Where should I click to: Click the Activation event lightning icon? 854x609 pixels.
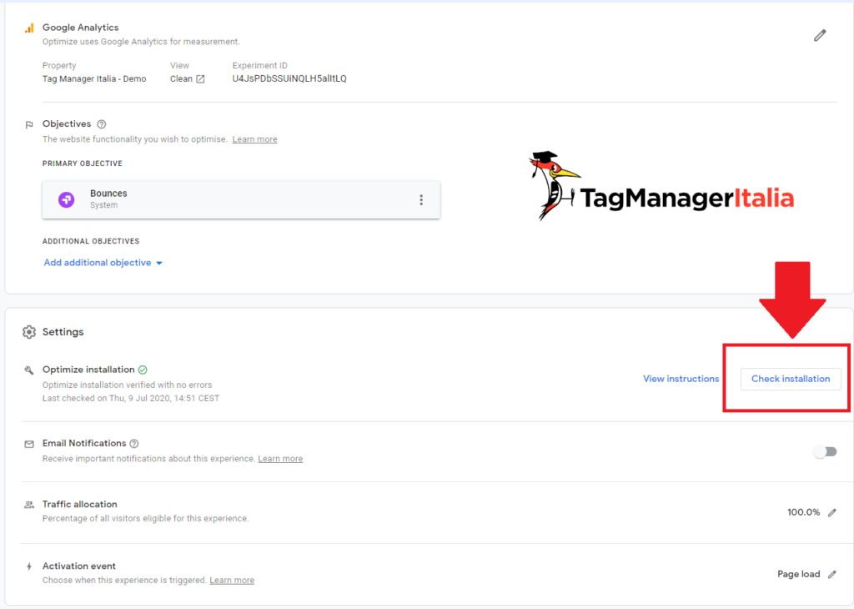(x=29, y=566)
